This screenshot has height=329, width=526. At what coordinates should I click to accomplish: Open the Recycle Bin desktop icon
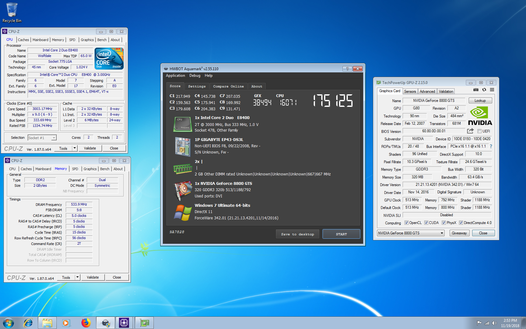[12, 13]
